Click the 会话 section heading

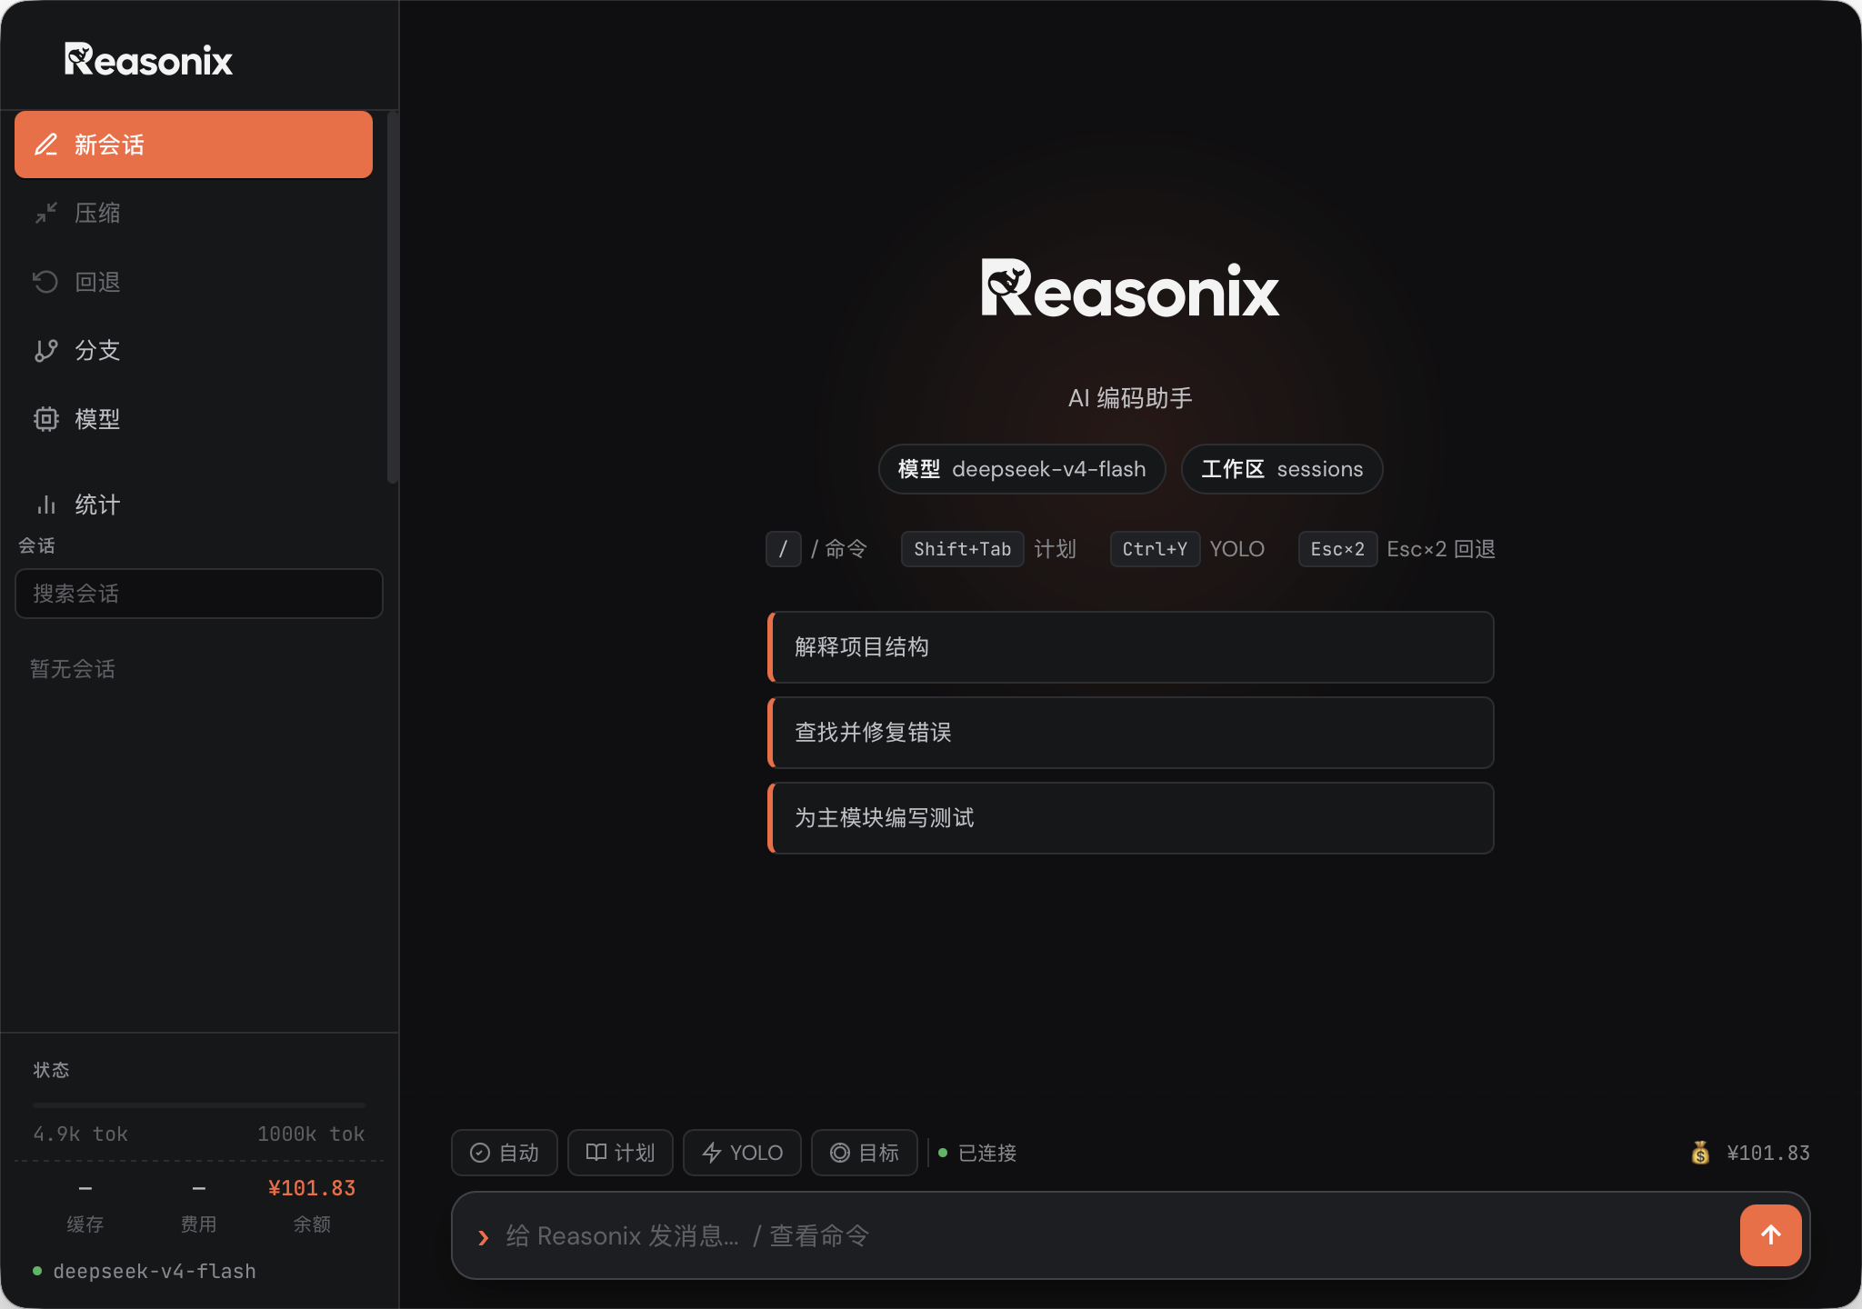(x=36, y=545)
